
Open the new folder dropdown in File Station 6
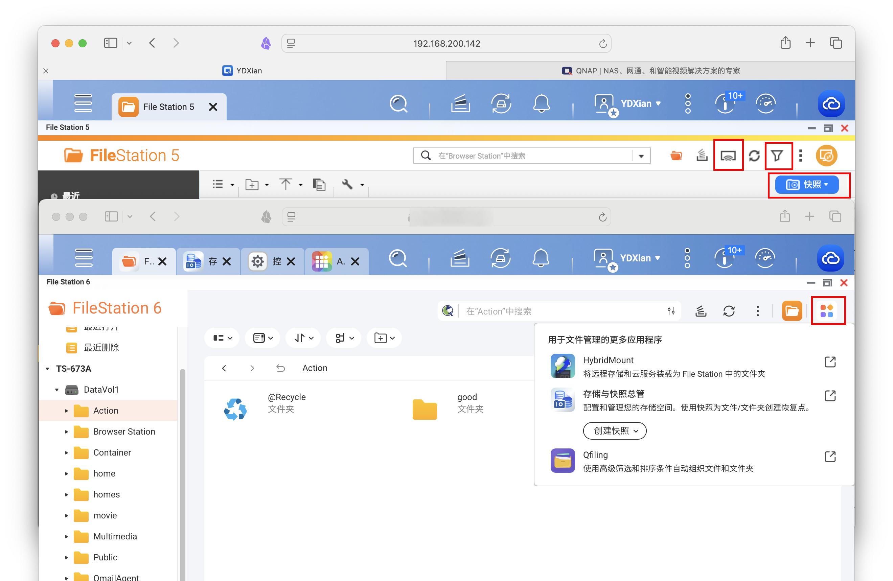[384, 338]
